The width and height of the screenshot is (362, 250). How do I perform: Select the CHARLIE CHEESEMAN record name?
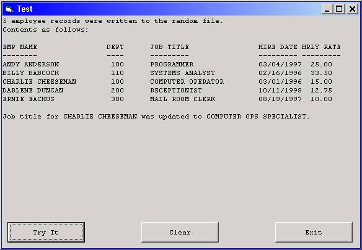[40, 82]
